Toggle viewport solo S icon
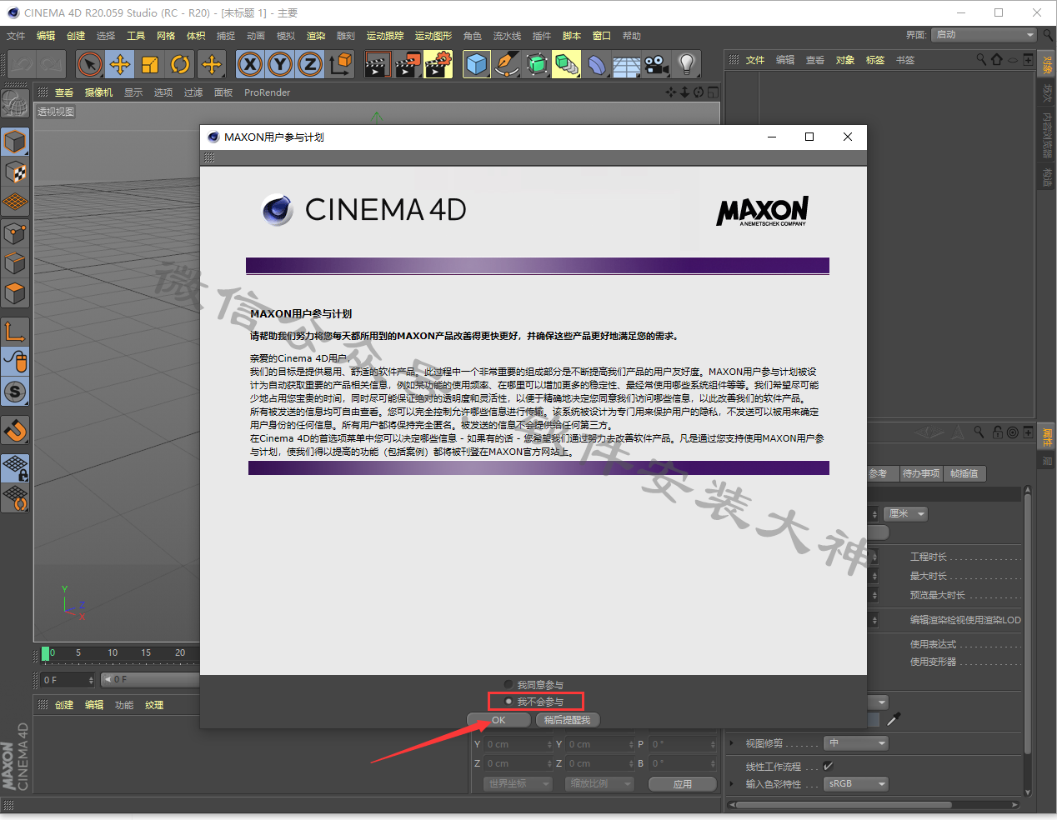Screen dimensions: 1057x820 [15, 392]
